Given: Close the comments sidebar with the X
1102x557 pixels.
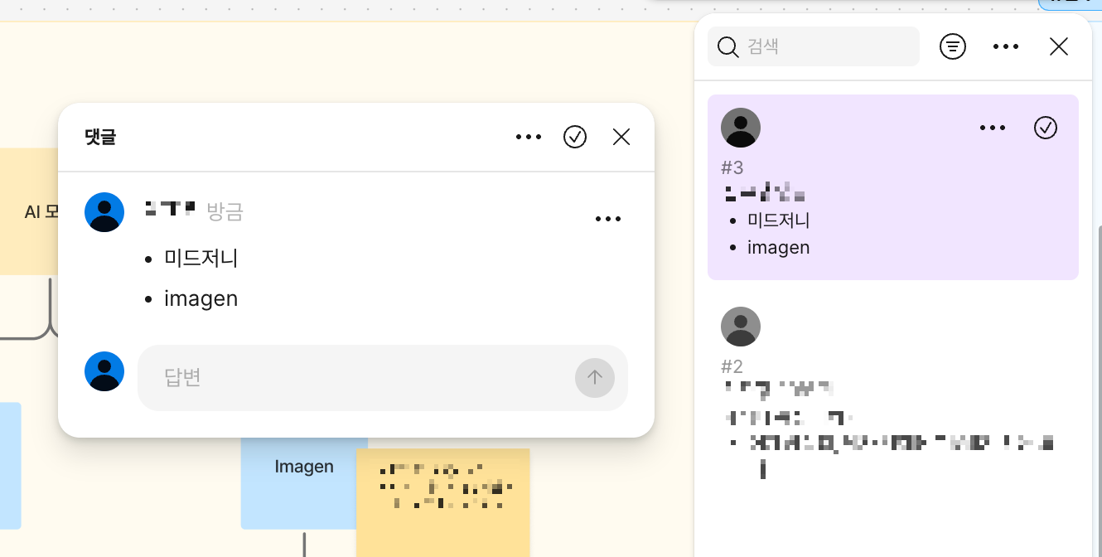Looking at the screenshot, I should [1059, 46].
